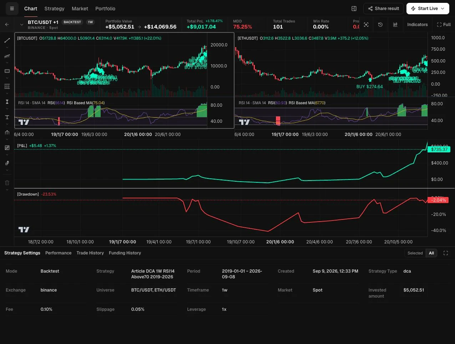Click the Invested amount $5,052.51
The width and height of the screenshot is (455, 344).
[414, 290]
